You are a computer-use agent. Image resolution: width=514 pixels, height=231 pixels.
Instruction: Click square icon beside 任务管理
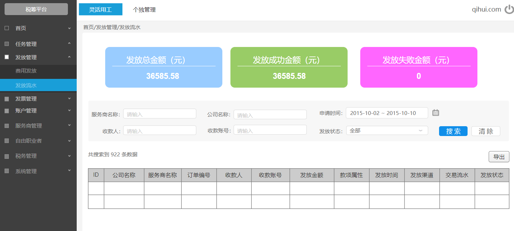coord(7,44)
